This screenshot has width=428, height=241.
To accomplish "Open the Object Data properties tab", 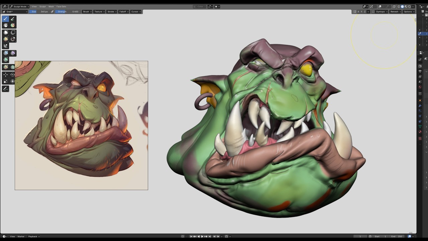I will (420, 127).
